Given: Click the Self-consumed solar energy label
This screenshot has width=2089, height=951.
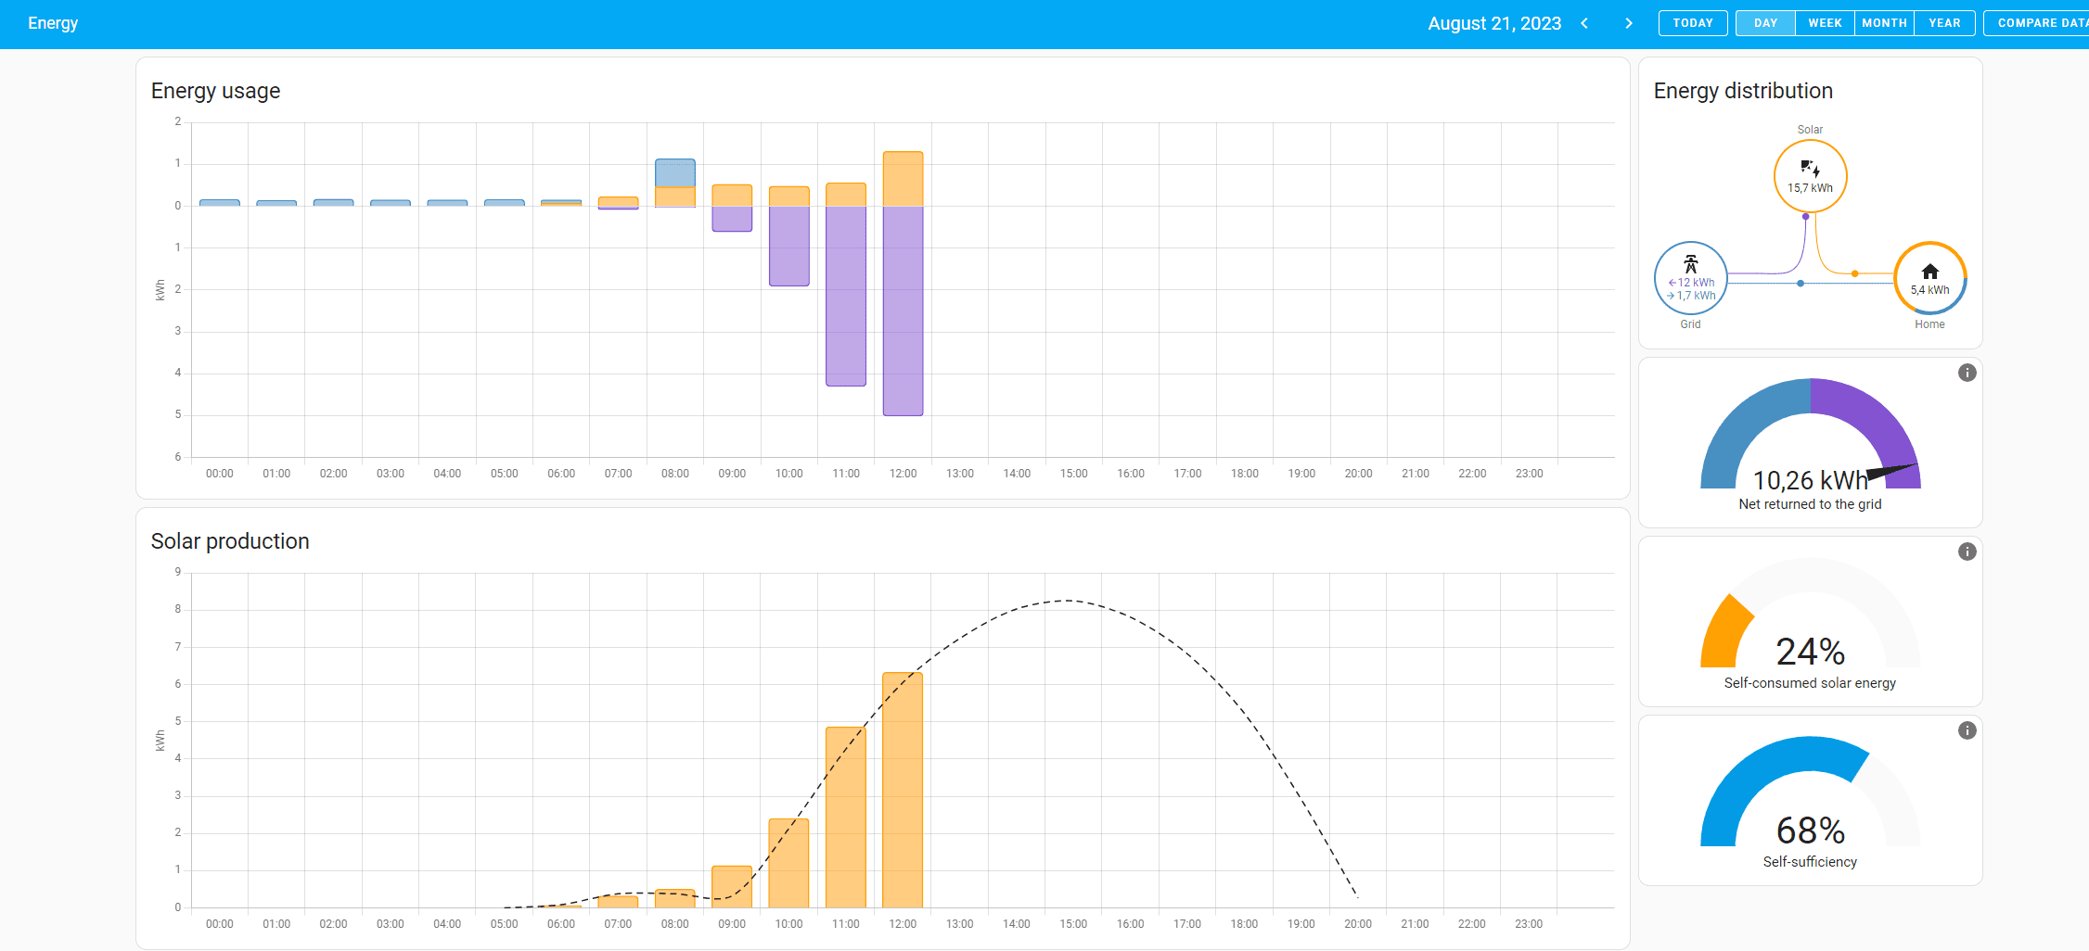Looking at the screenshot, I should (1810, 683).
